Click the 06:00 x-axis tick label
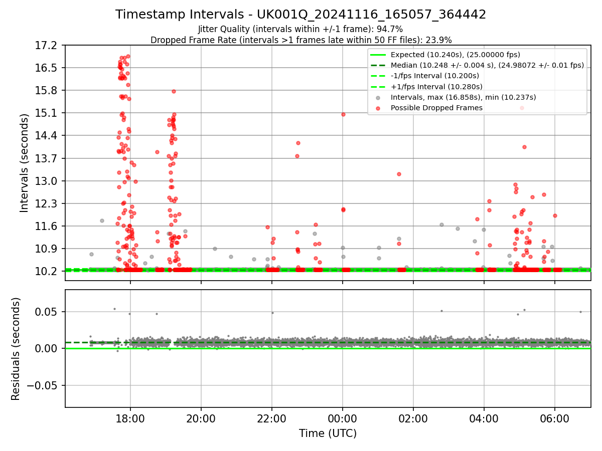The image size is (602, 451). tap(555, 419)
